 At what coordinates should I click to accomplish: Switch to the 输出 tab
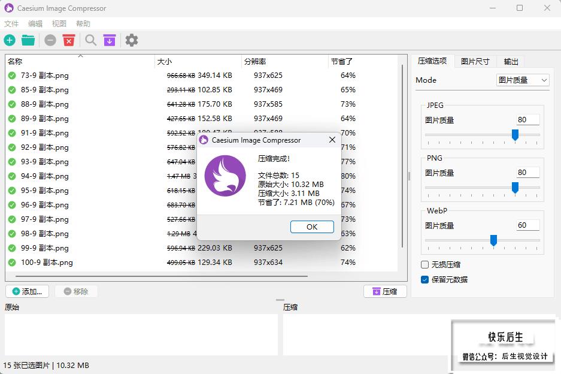click(511, 61)
